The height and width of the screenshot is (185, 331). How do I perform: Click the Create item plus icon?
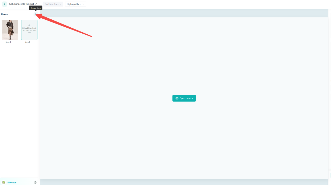(x=36, y=14)
